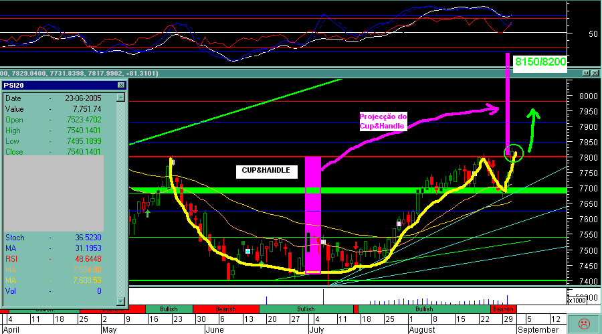Click the 8000 price axis label
602x334 pixels.
point(588,96)
